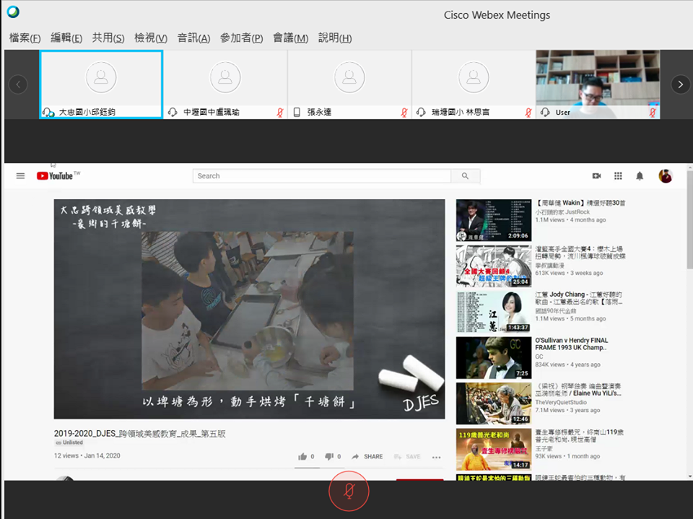Click the main video player
The image size is (693, 519).
pyautogui.click(x=249, y=309)
